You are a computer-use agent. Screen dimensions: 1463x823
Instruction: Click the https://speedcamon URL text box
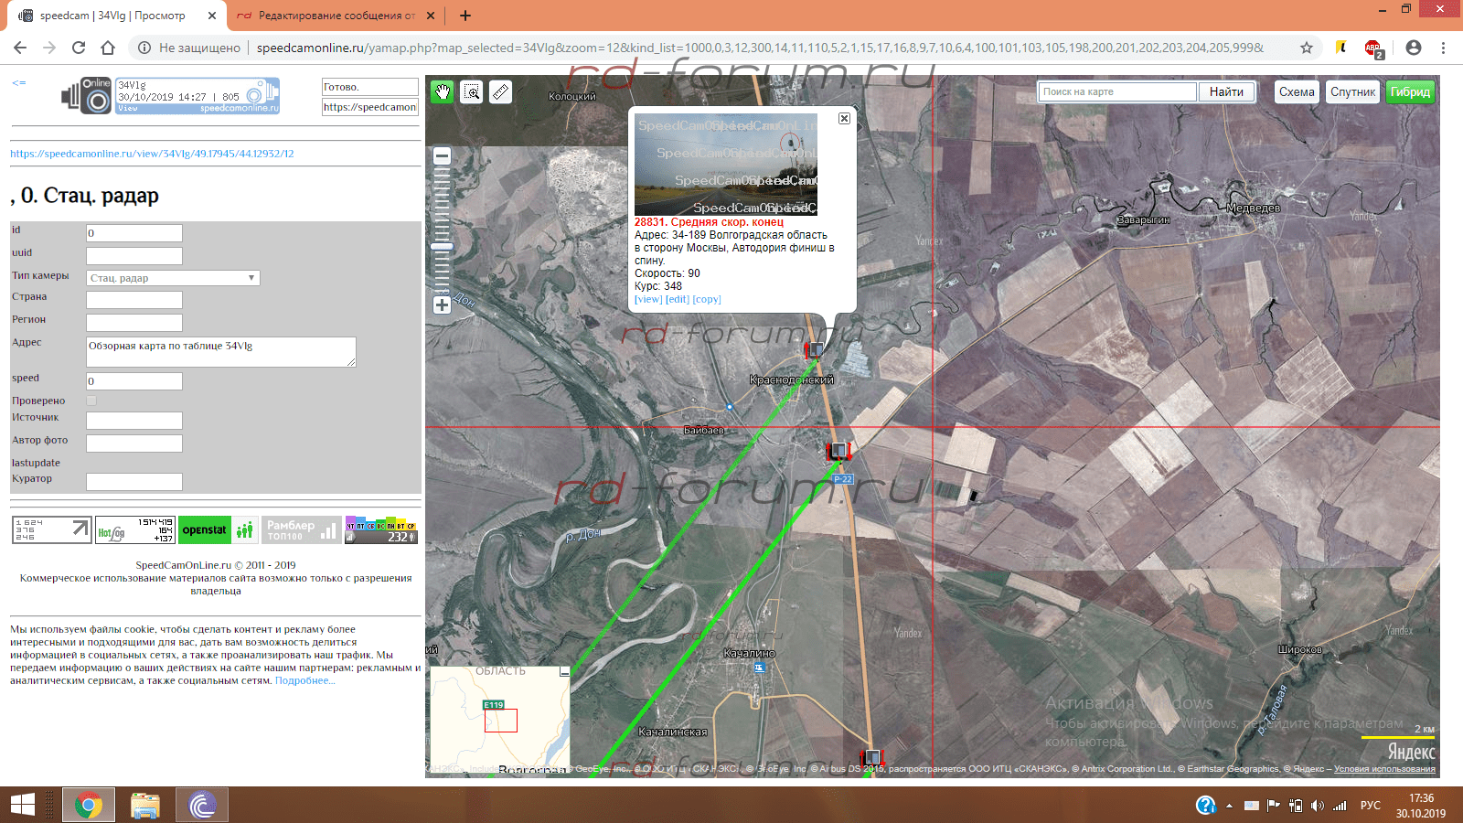pyautogui.click(x=369, y=107)
